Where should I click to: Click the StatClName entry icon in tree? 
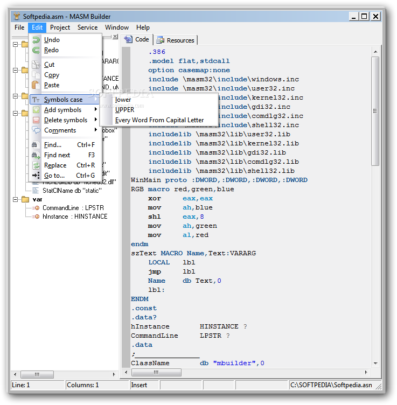pyautogui.click(x=36, y=191)
